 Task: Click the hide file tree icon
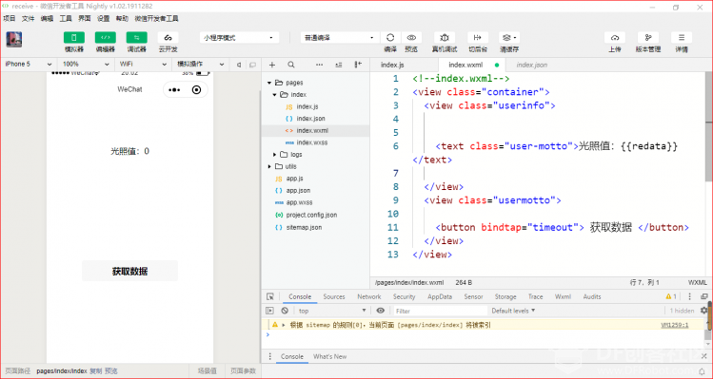[x=358, y=65]
